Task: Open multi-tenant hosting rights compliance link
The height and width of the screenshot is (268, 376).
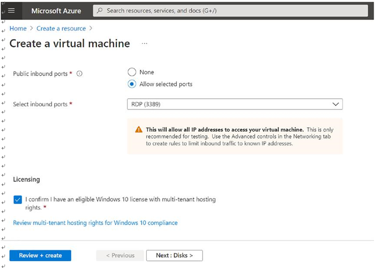Action: click(95, 223)
